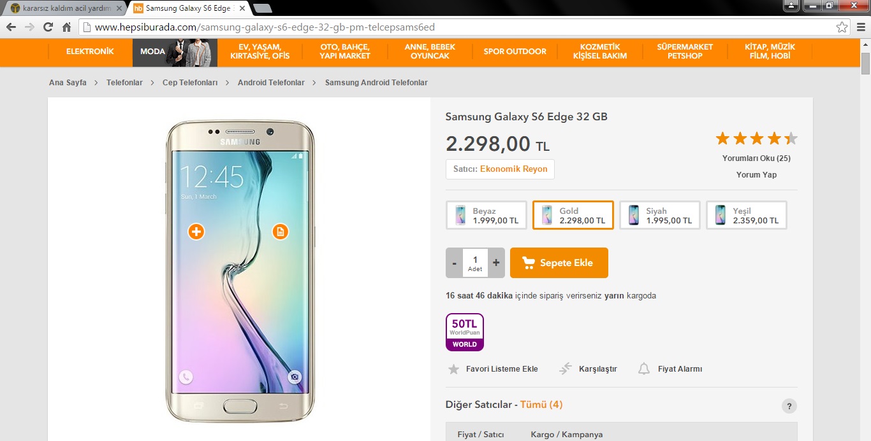Screen dimensions: 871x441
Task: Open the SPOR OUTDOOR category menu
Action: [515, 52]
